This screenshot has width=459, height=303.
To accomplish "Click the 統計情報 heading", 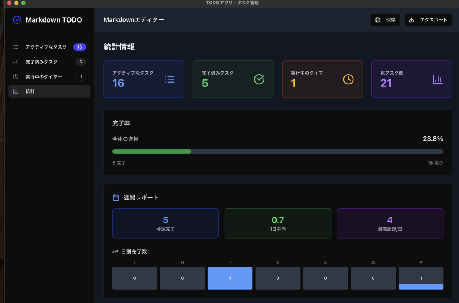I will pyautogui.click(x=119, y=47).
